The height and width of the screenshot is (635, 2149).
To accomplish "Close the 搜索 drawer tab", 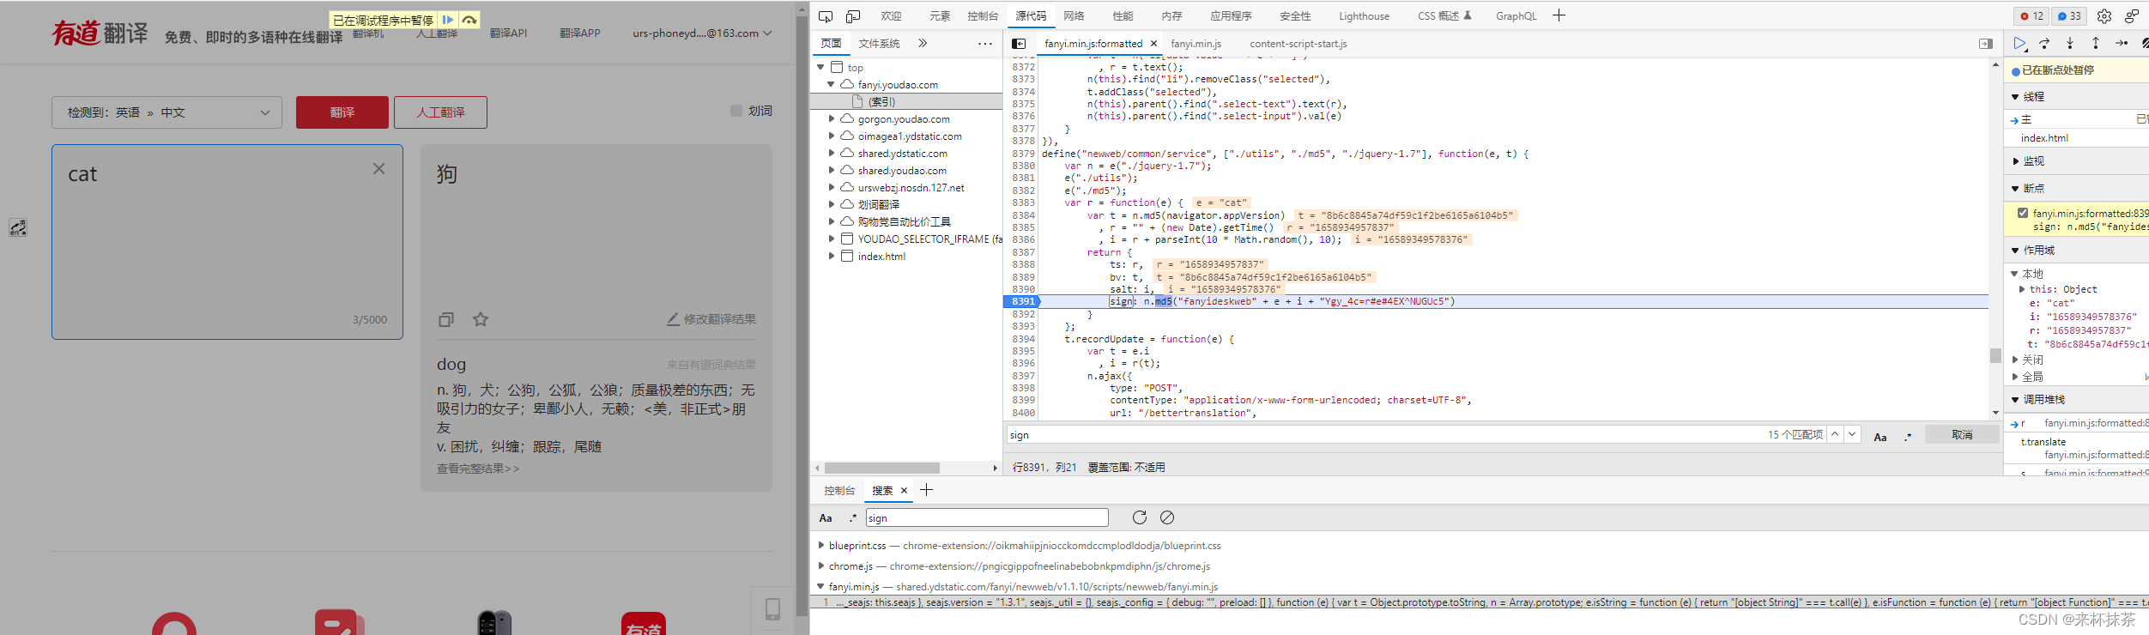I will click(904, 491).
